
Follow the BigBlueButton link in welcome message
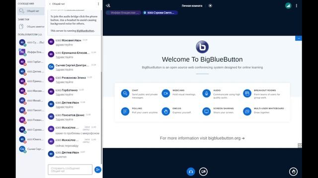(x=85, y=31)
